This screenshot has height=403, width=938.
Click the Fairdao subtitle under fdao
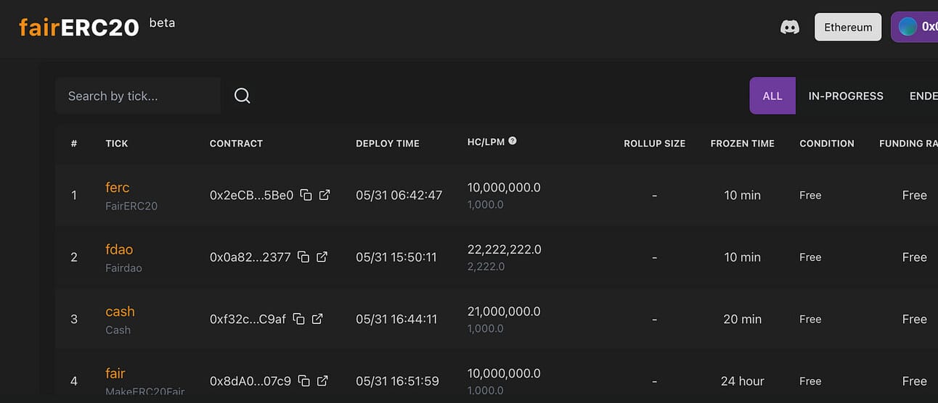click(x=123, y=268)
